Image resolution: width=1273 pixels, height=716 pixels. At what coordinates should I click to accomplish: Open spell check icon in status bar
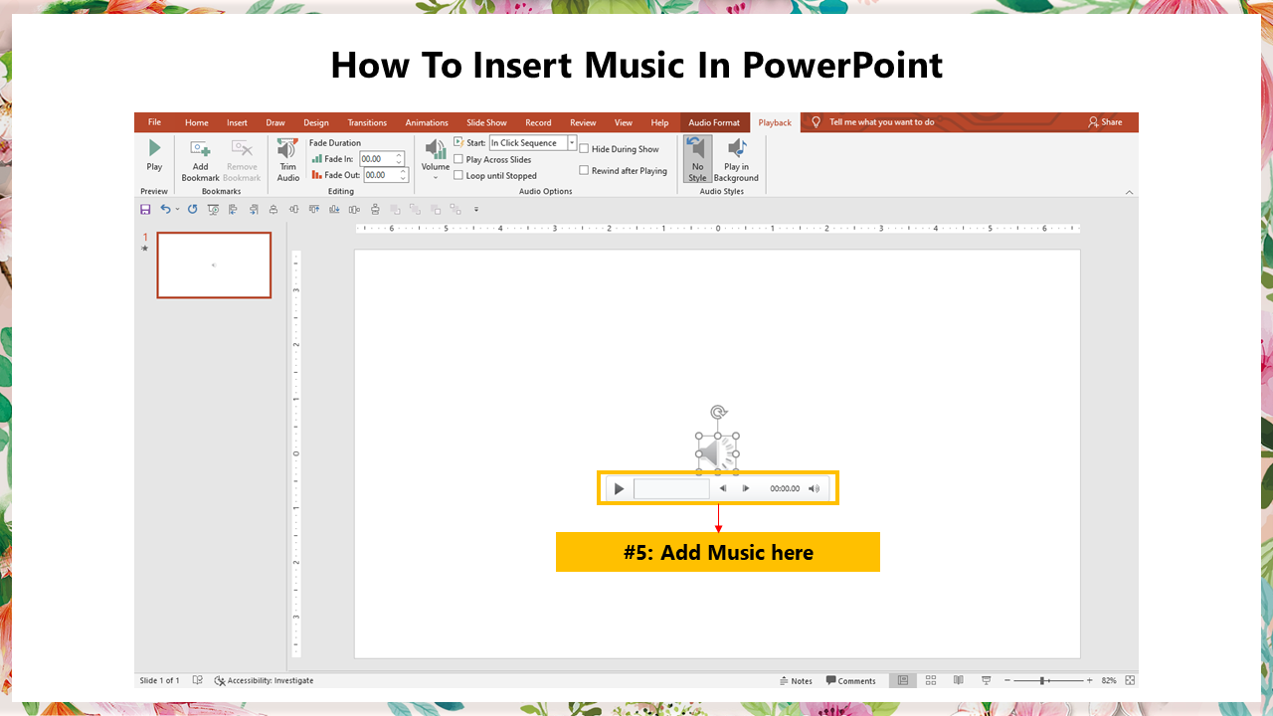tap(198, 680)
